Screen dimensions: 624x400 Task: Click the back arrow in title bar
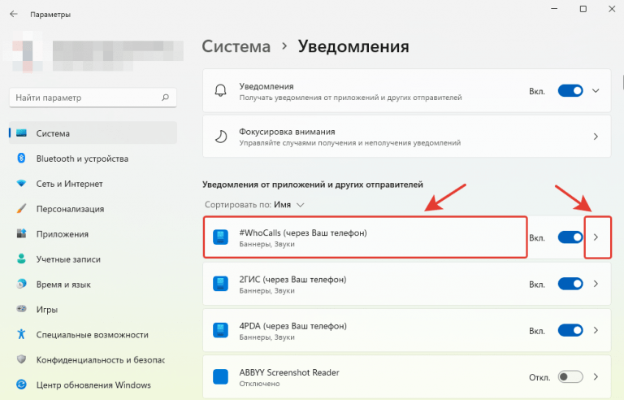pyautogui.click(x=14, y=15)
